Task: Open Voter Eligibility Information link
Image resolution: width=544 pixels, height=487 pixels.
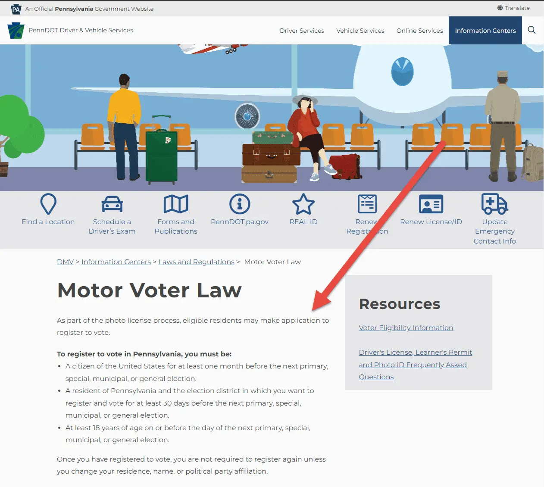Action: coord(406,328)
